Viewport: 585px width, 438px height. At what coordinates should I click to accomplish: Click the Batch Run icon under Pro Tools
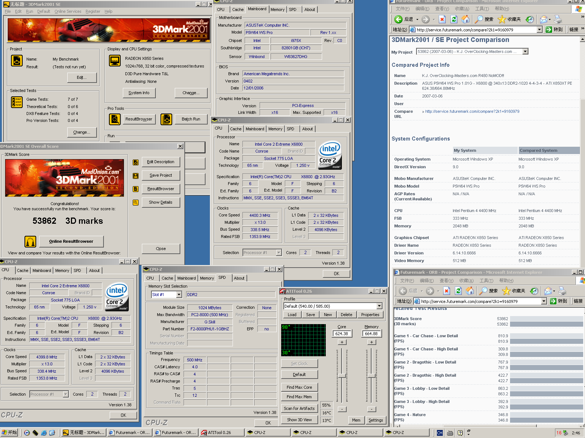[166, 119]
